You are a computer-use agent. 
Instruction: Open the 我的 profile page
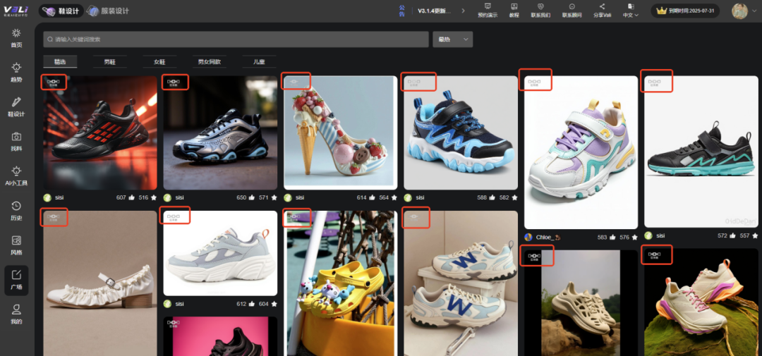coord(16,314)
